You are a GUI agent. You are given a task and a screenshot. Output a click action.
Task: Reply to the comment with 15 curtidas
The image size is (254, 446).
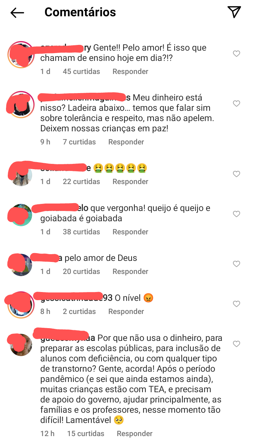[135, 434]
